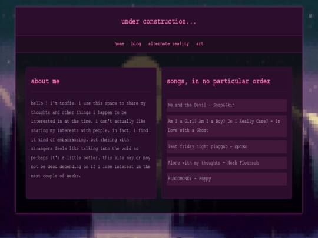Select the 'Me and the Devil - Soap&Skin' song
This screenshot has height=238, width=318.
pyautogui.click(x=227, y=105)
